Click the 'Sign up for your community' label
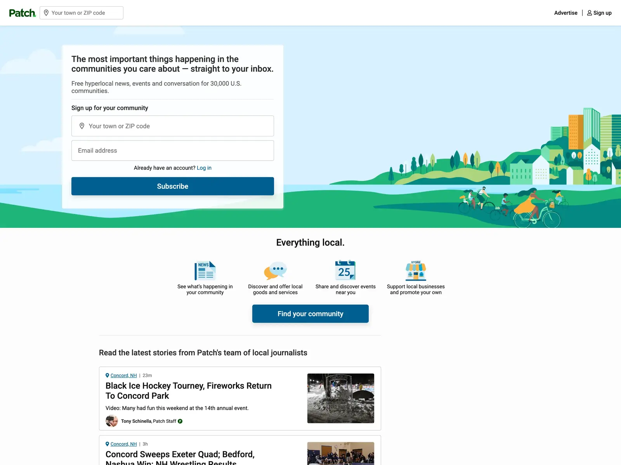Image resolution: width=621 pixels, height=465 pixels. point(110,108)
